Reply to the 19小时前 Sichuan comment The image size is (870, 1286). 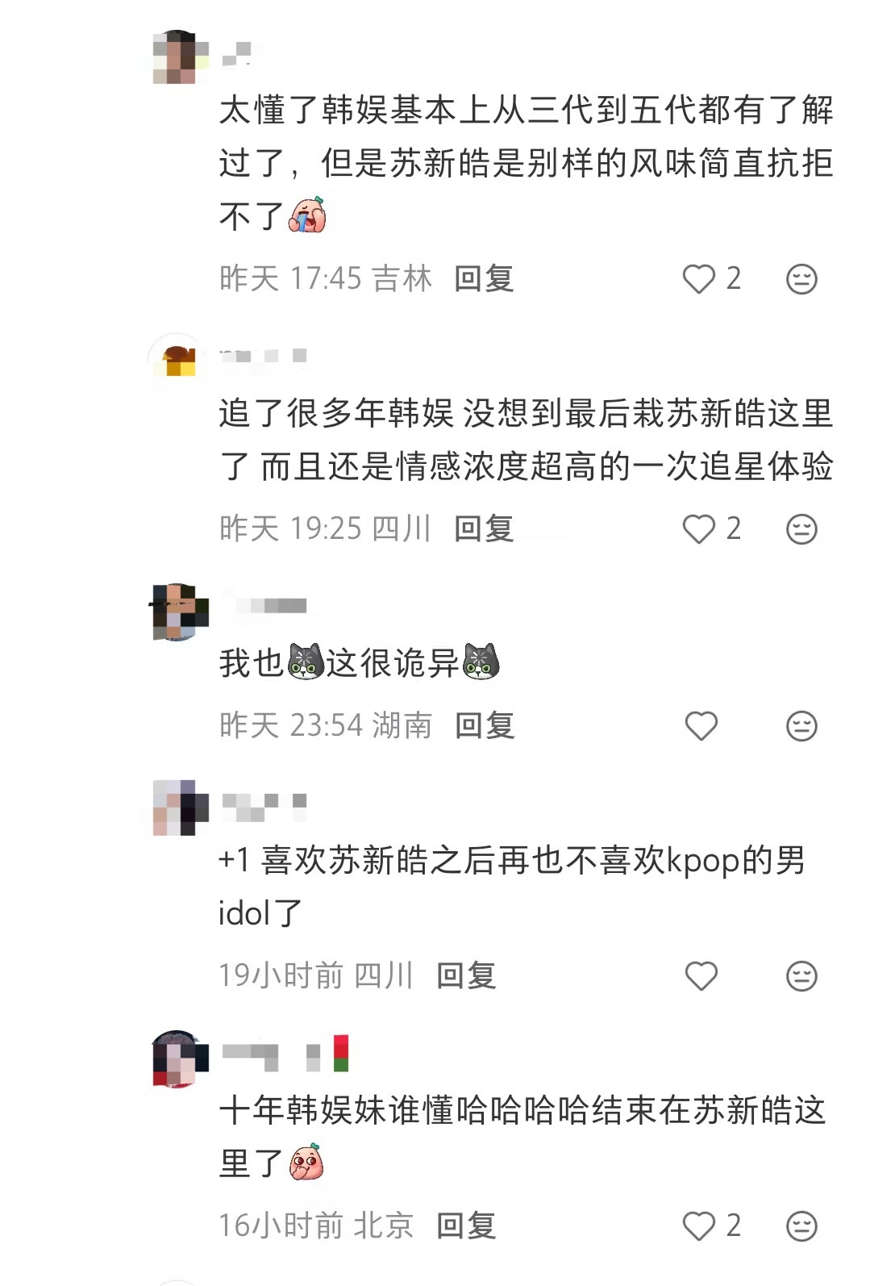click(466, 976)
